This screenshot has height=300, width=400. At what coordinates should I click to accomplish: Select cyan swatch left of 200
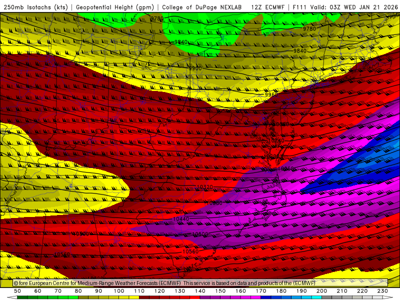click(x=316, y=297)
